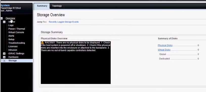Image resolution: width=206 pixels, height=92 pixels.
Task: Click the Global hot spare label
Action: pyautogui.click(x=162, y=54)
